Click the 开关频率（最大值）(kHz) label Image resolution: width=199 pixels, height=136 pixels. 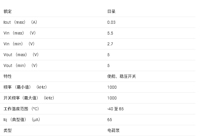click(x=29, y=98)
